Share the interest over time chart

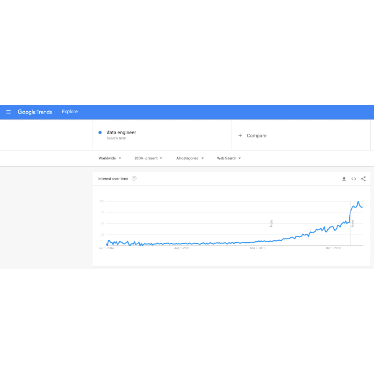363,179
